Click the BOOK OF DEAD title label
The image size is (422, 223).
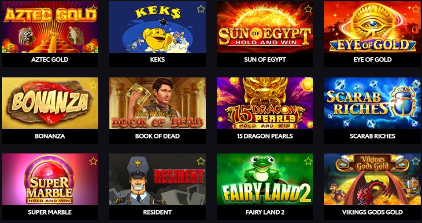pyautogui.click(x=157, y=136)
